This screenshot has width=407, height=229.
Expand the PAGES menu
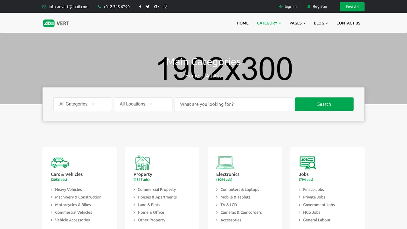point(297,23)
